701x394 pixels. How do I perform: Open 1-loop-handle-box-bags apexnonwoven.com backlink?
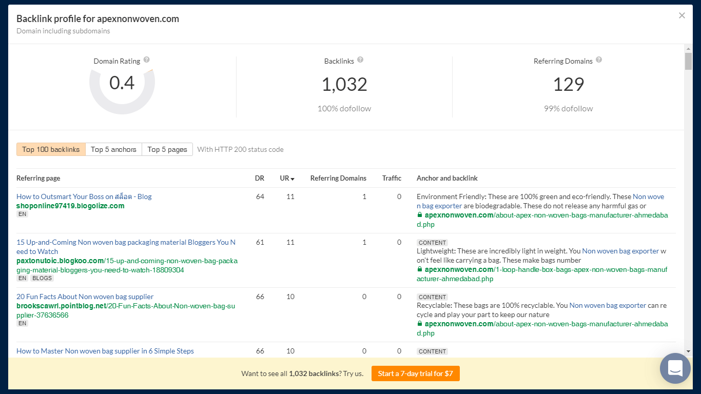coord(542,274)
